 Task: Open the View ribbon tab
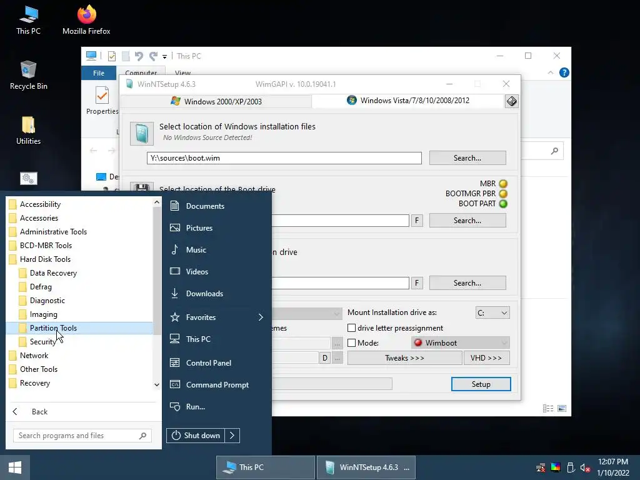pos(182,72)
